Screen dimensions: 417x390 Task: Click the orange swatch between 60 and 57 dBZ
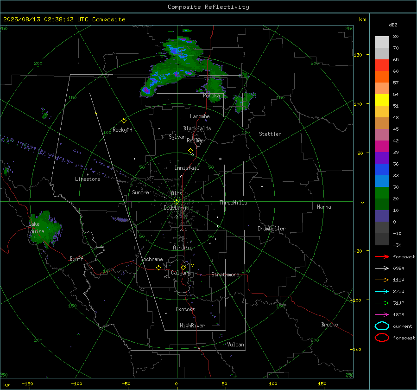(382, 77)
